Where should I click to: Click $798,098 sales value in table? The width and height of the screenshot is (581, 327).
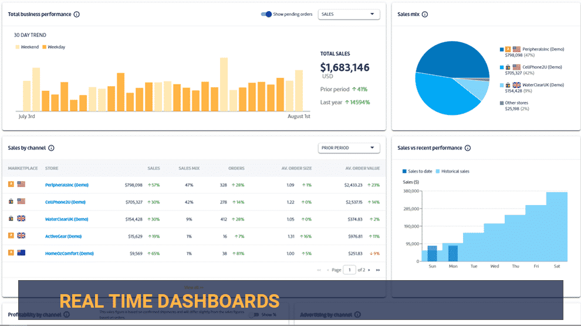(x=133, y=185)
